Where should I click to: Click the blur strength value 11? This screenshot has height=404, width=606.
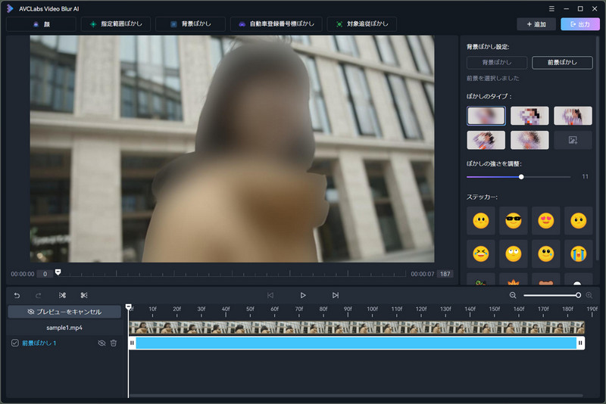pos(585,177)
